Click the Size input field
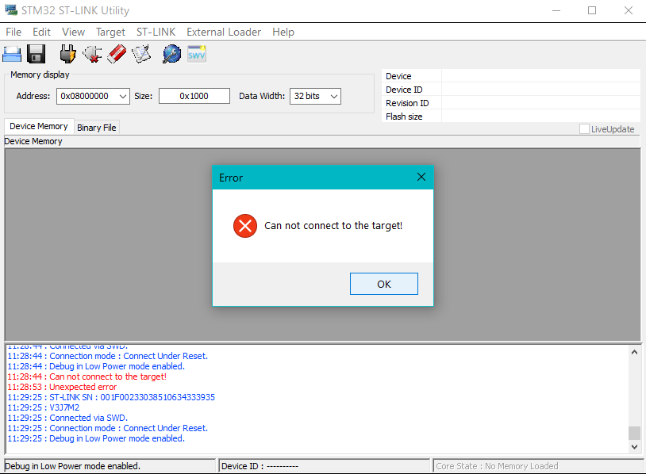Image resolution: width=646 pixels, height=474 pixels. (x=194, y=96)
